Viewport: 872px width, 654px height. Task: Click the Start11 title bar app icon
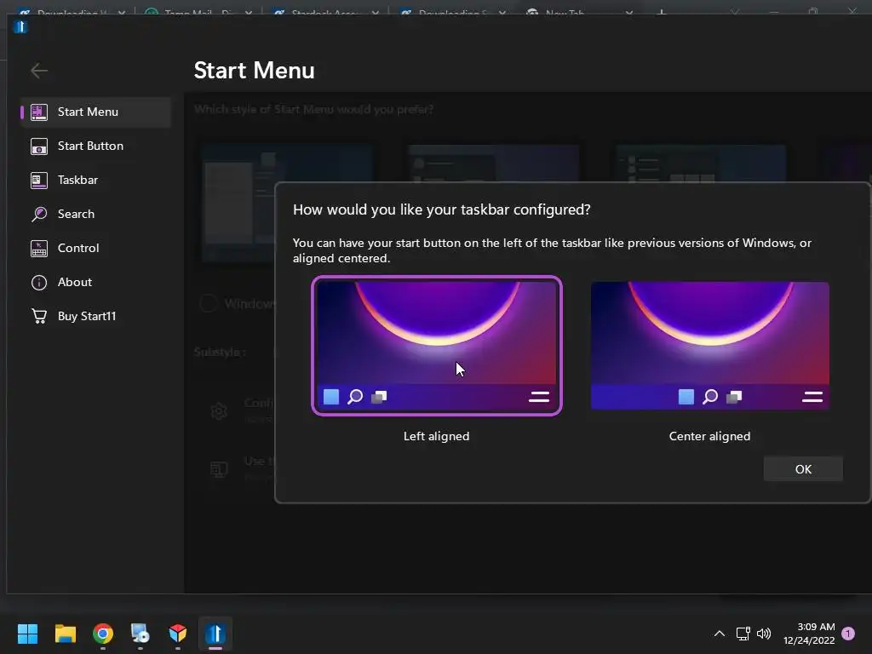[20, 26]
